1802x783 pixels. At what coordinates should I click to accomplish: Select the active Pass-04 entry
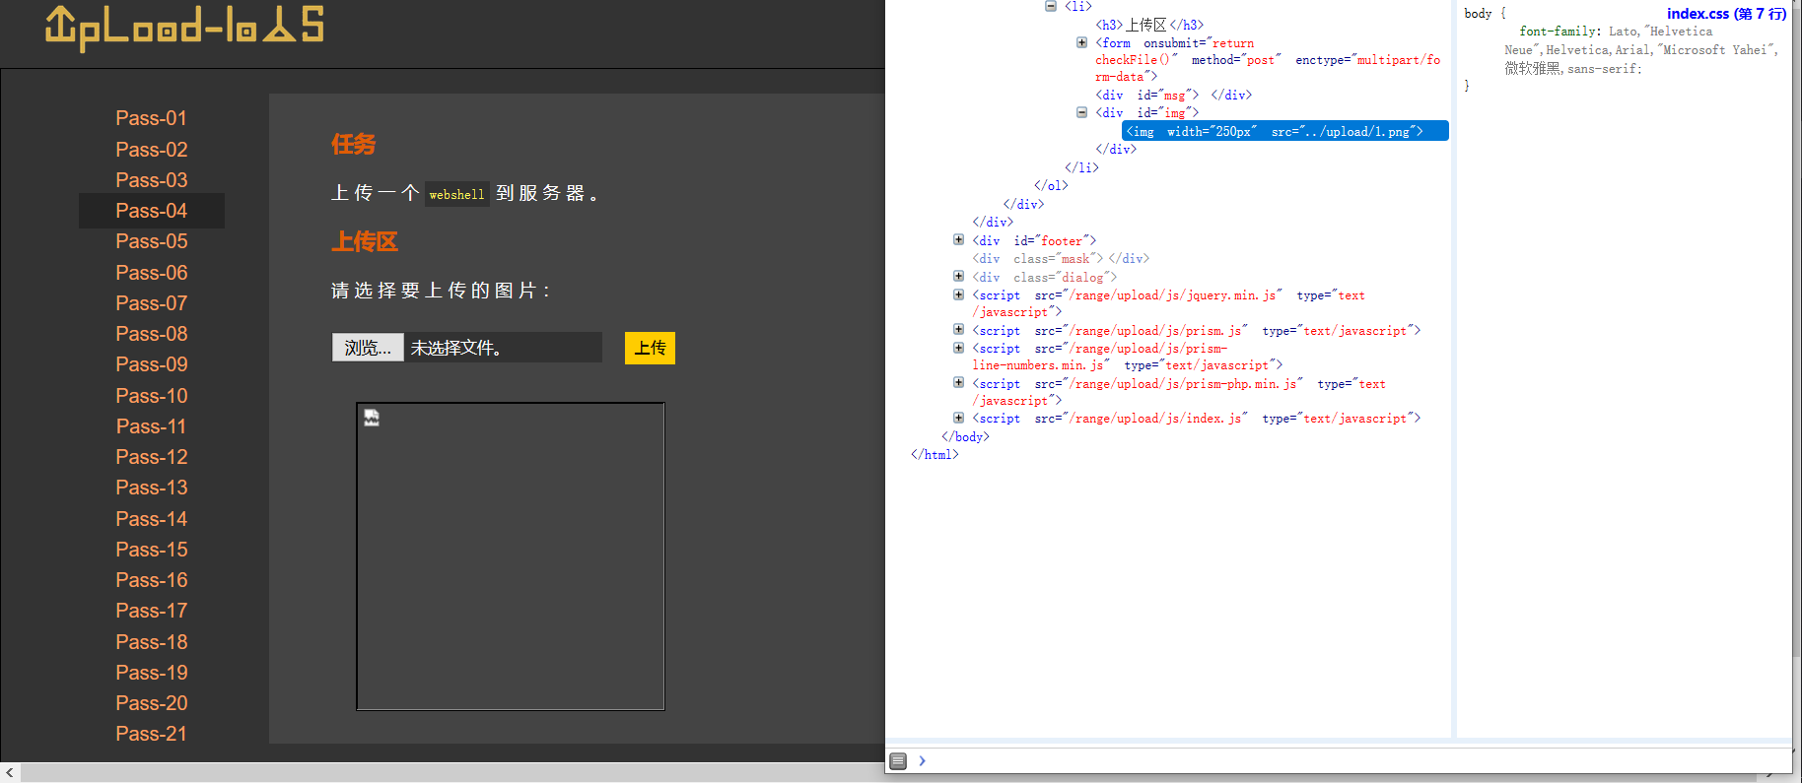[x=152, y=211]
